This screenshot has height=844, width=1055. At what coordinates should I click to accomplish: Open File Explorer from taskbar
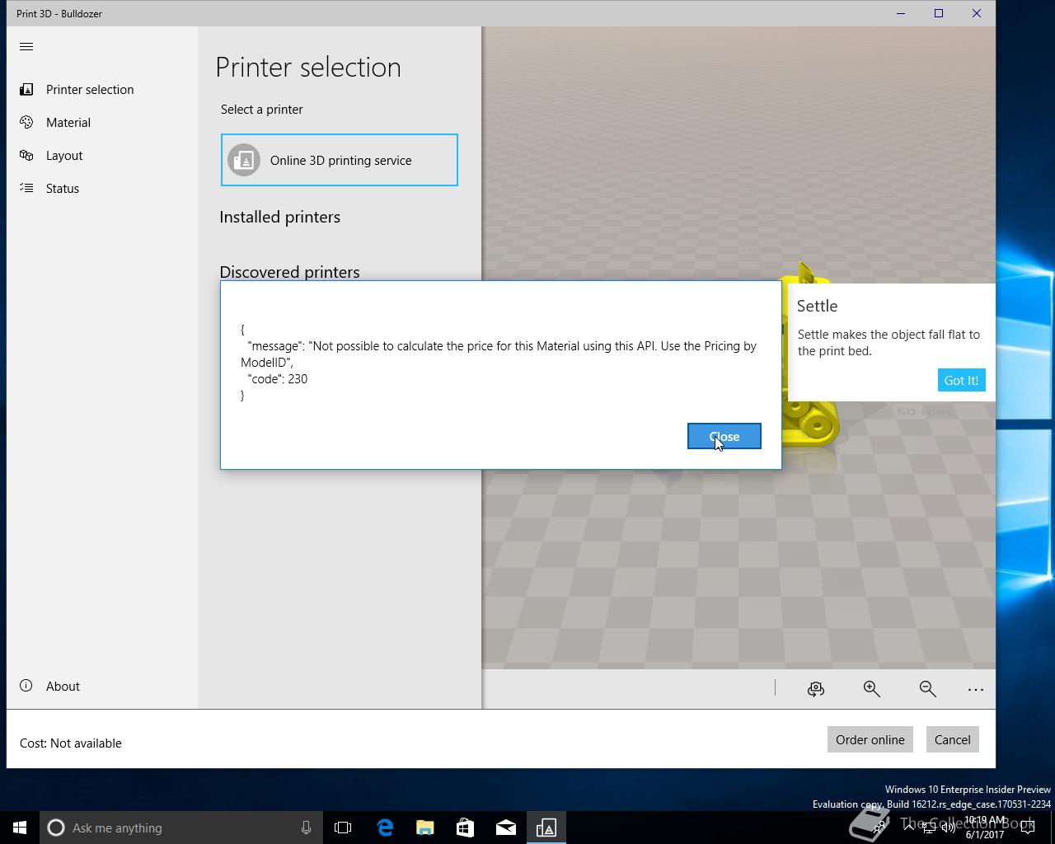424,828
